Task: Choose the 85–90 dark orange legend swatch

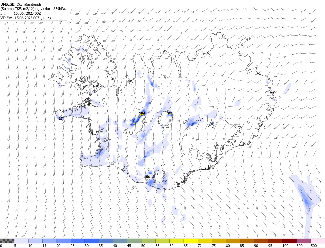Action: click(247, 241)
